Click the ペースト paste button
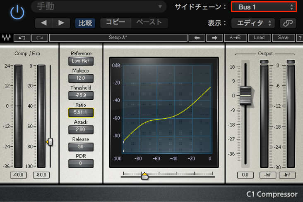Screen dimensions: 303x202 [149, 23]
